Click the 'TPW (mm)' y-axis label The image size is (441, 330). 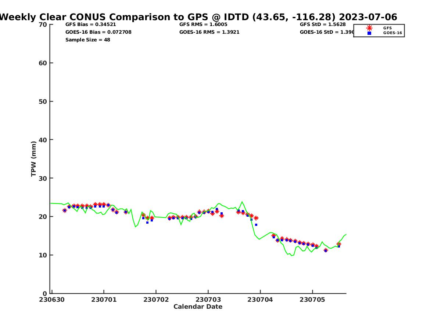[33, 159]
